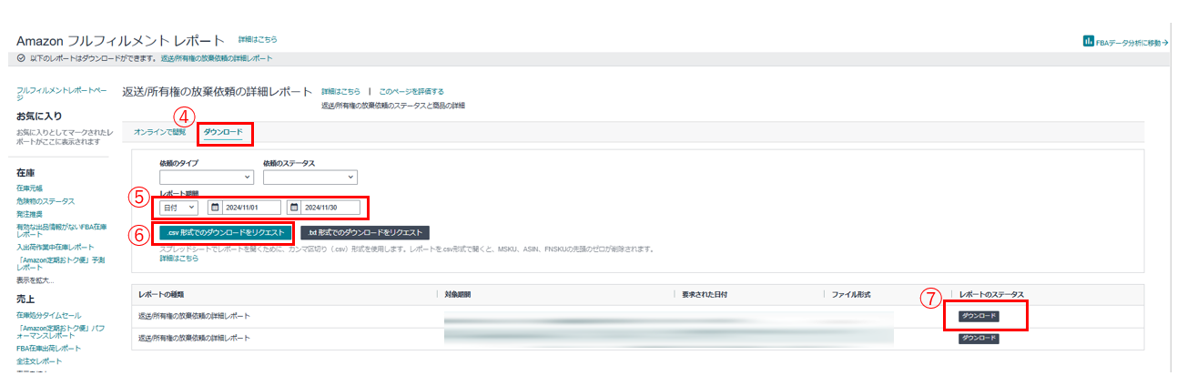Viewport: 1177px width, 386px height.
Task: Click the 要求された日付 column header
Action: (705, 295)
